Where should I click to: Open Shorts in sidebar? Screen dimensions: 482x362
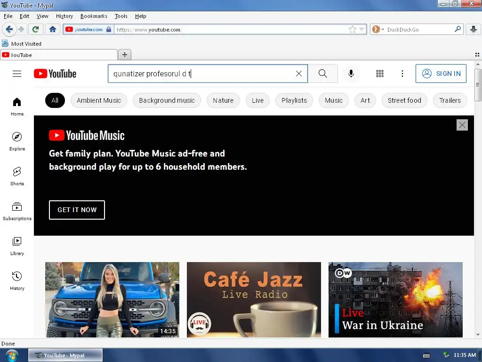[x=17, y=176]
